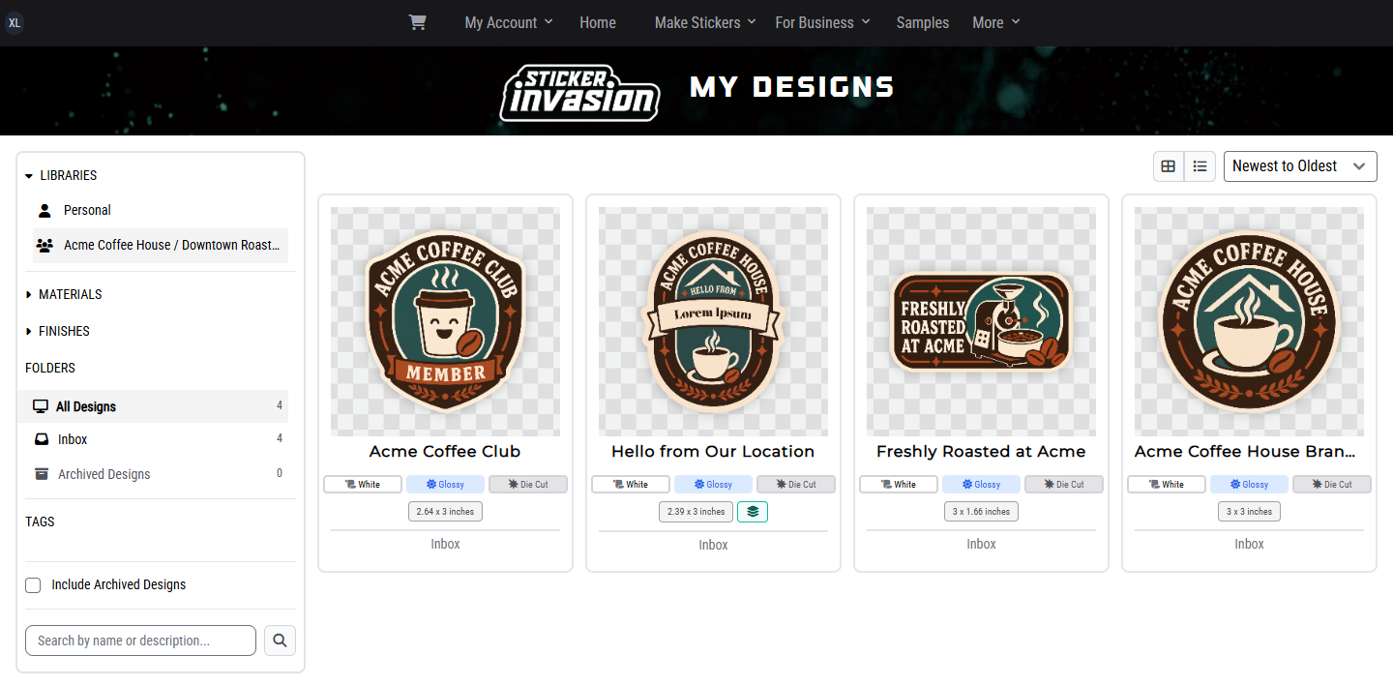Select the Personal library
The image size is (1393, 686).
click(161, 210)
